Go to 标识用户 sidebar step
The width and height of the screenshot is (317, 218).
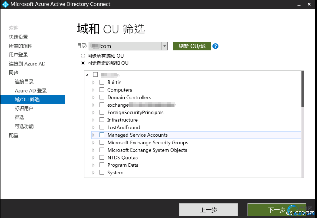[x=24, y=109]
